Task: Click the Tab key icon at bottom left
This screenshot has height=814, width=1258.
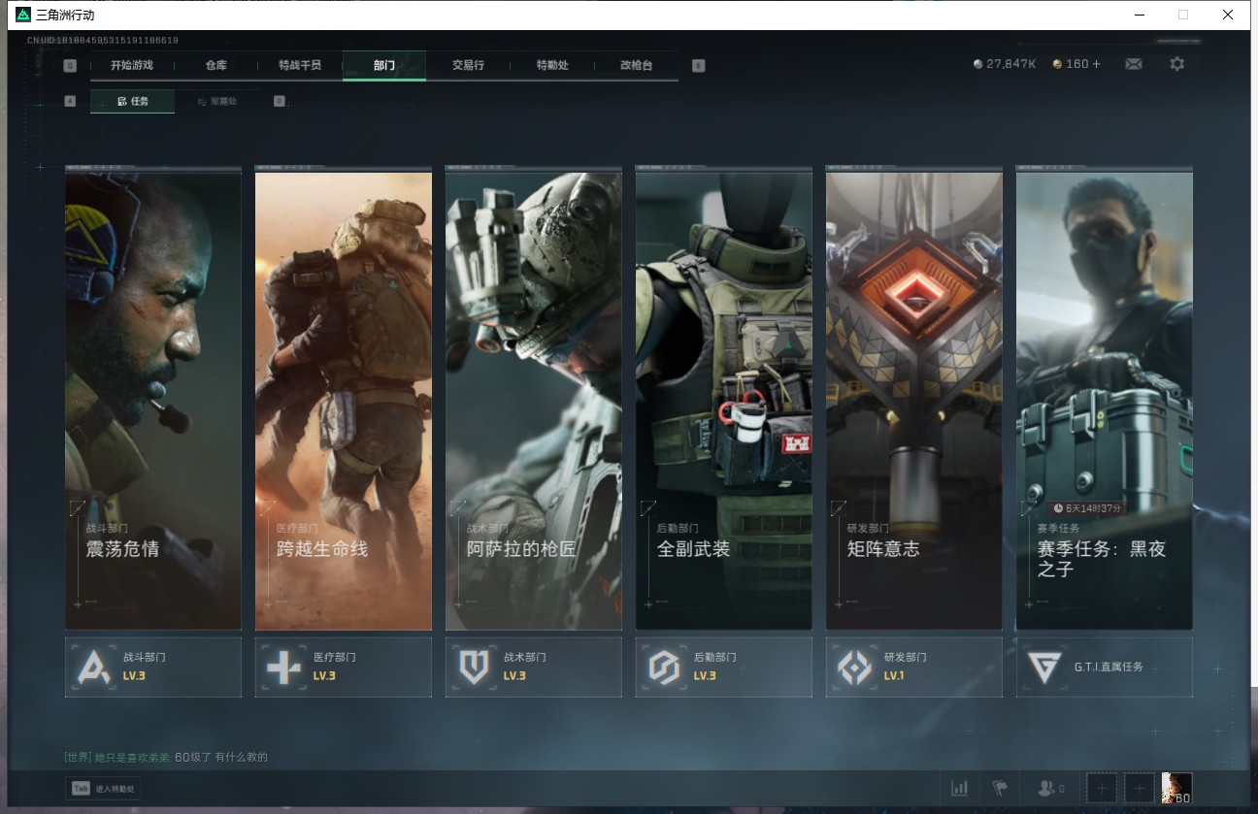Action: [82, 789]
